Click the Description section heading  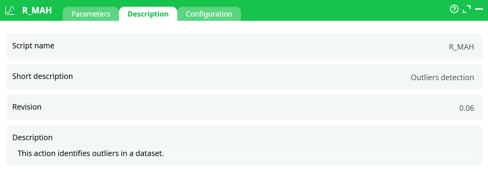pyautogui.click(x=32, y=138)
